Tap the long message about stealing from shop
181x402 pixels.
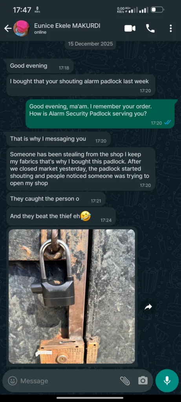pos(81,169)
